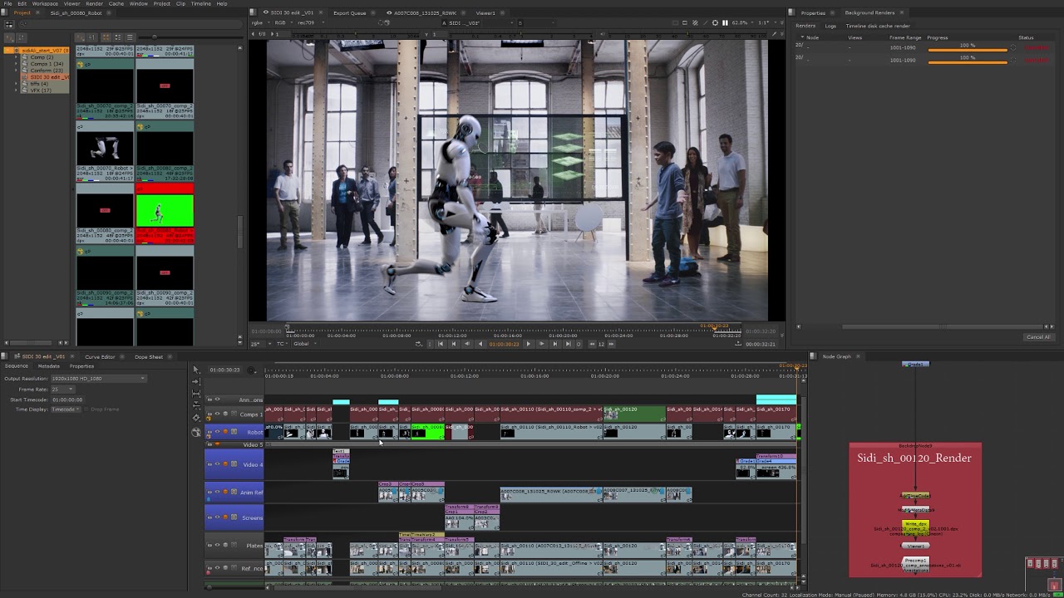The width and height of the screenshot is (1064, 598).
Task: Lock the Video 4 track
Action: click(209, 464)
